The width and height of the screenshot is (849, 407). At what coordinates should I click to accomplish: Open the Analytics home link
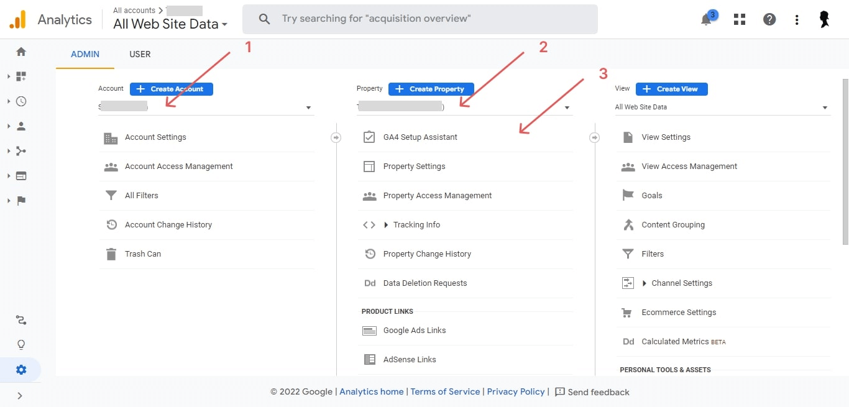[372, 391]
